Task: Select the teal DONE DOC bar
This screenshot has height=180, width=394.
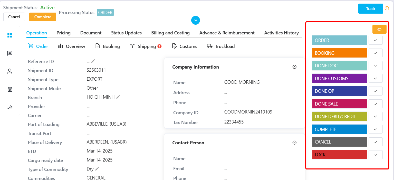Action: [x=340, y=66]
